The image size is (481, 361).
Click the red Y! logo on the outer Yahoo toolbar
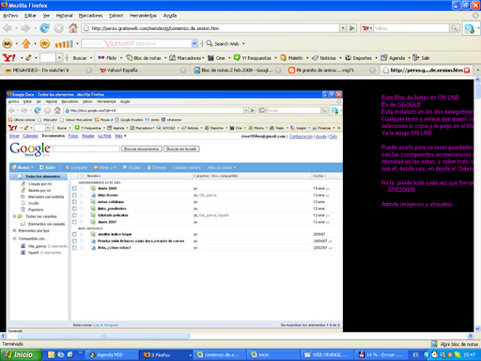tap(8, 57)
